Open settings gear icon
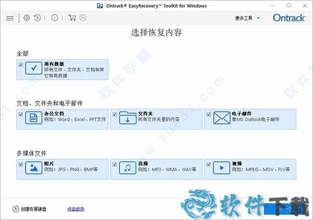This screenshot has width=313, height=220. (27, 18)
